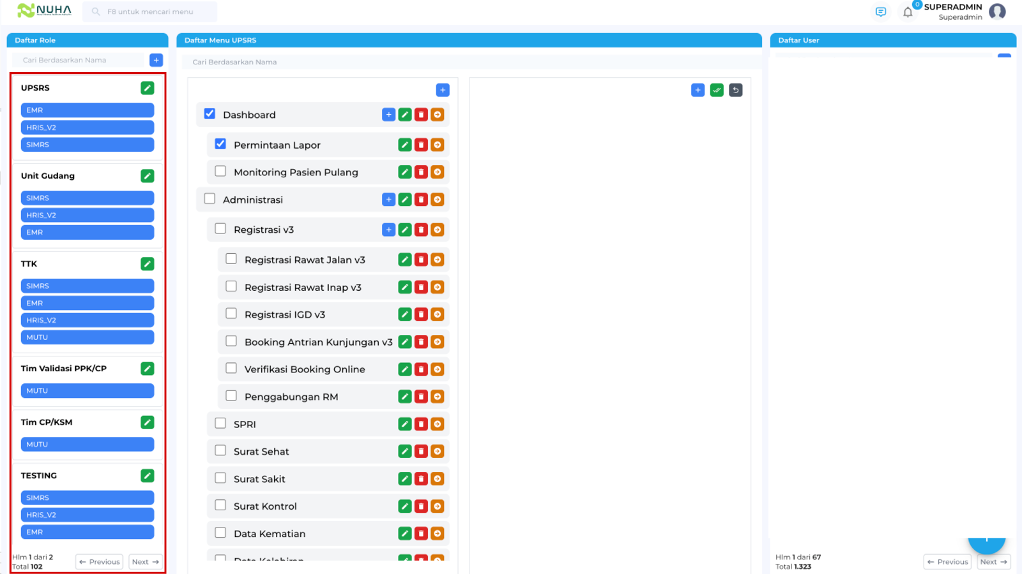Viewport: 1022px width, 574px height.
Task: Edit the Tim Validasi PPK/CP role
Action: [x=148, y=369]
